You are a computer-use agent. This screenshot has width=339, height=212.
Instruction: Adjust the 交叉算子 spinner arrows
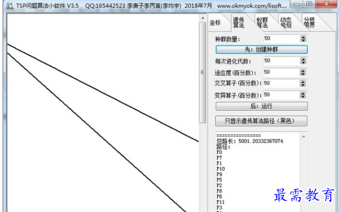coord(303,84)
